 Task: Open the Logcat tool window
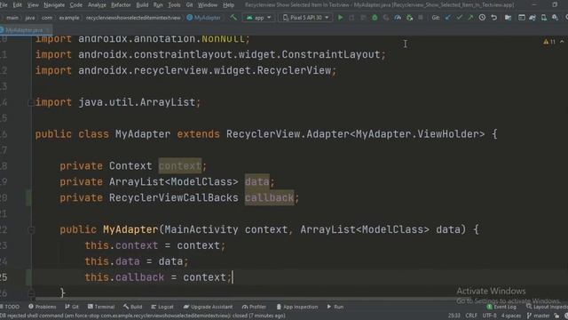(162, 307)
